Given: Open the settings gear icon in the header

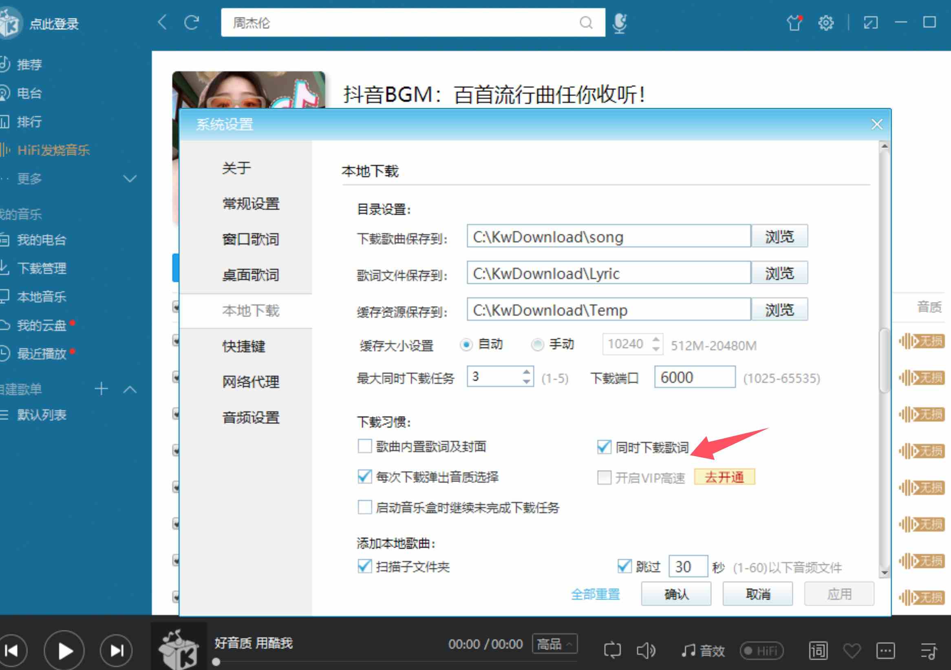Looking at the screenshot, I should 826,23.
